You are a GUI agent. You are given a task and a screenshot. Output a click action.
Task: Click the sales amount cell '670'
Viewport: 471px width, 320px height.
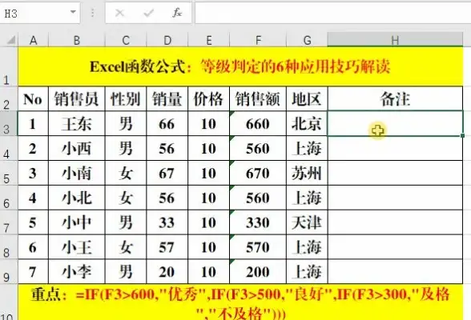pyautogui.click(x=258, y=173)
